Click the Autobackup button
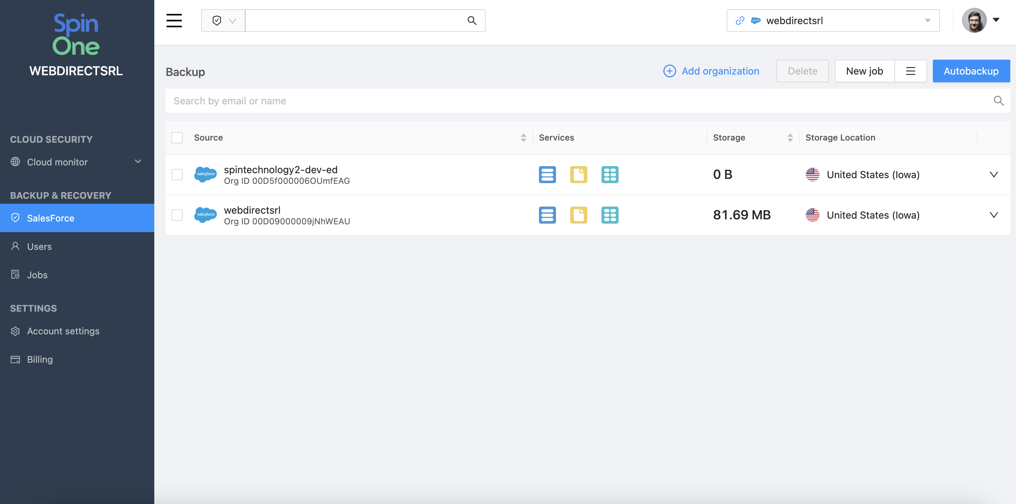The width and height of the screenshot is (1016, 504). tap(970, 71)
